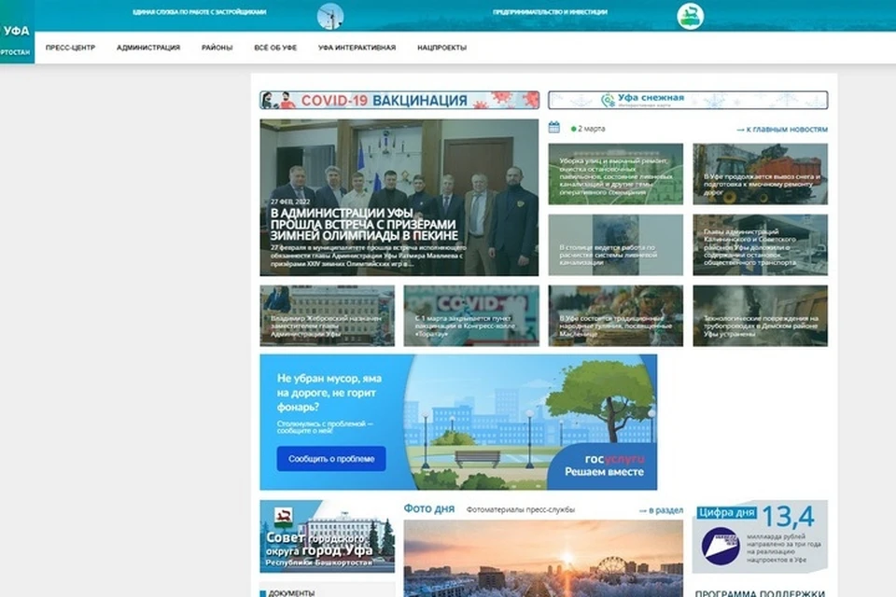Click ПРОГРАММА ПОДДЕРЖКИ heading
The image size is (896, 597).
tap(760, 593)
